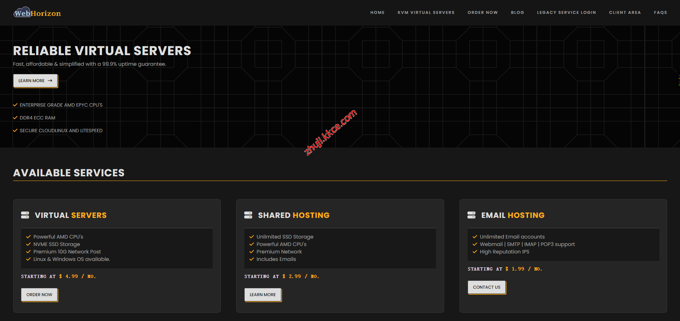Open the CLIENT AREA page
The width and height of the screenshot is (680, 321).
[x=625, y=12]
